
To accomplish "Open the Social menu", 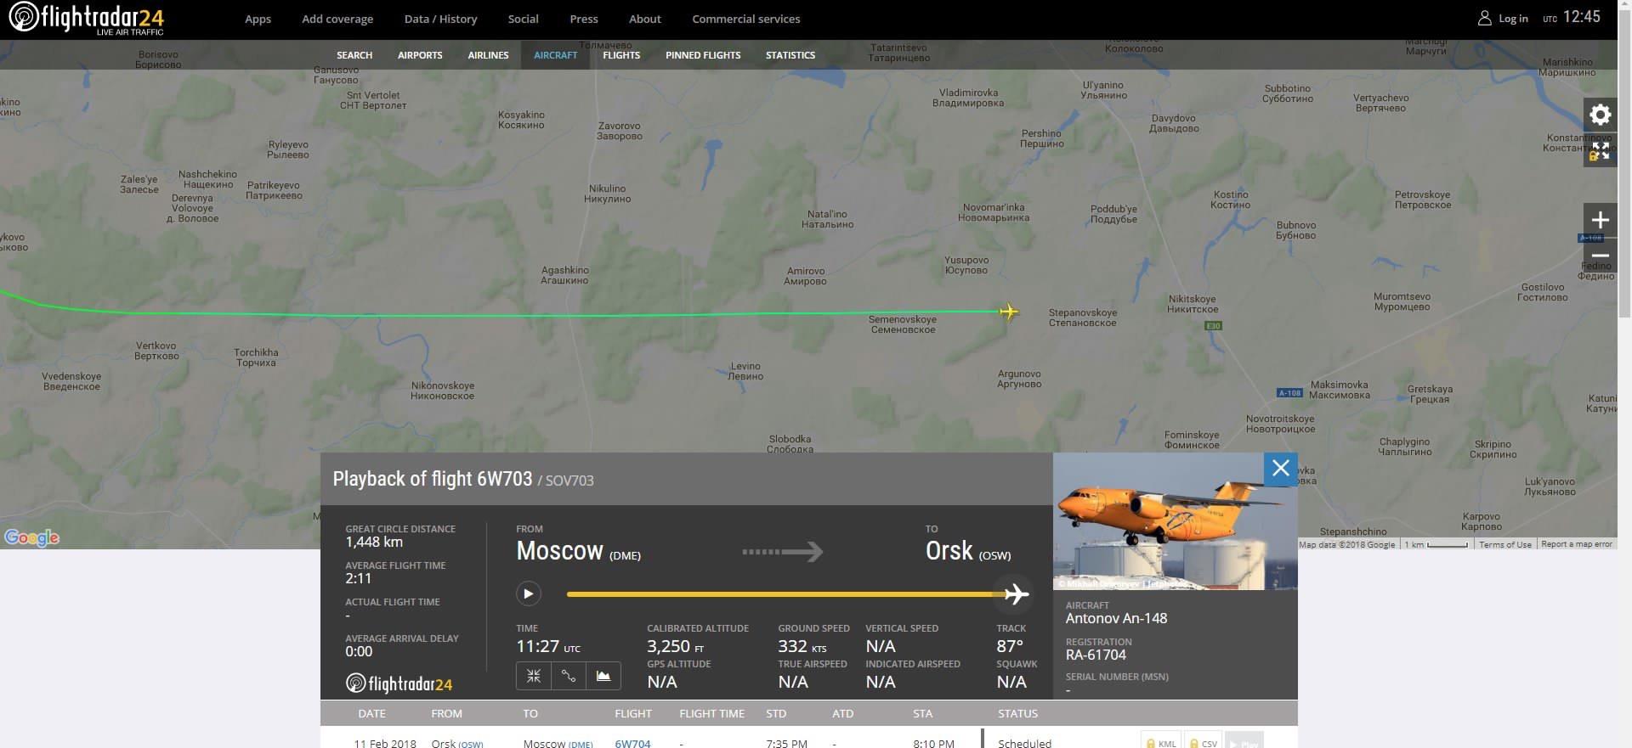I will pos(523,19).
